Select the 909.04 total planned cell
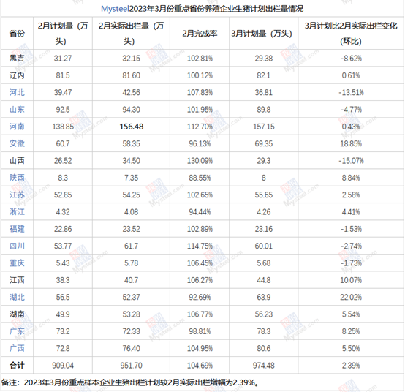Viewport: 405px width, 392px height. click(x=63, y=366)
